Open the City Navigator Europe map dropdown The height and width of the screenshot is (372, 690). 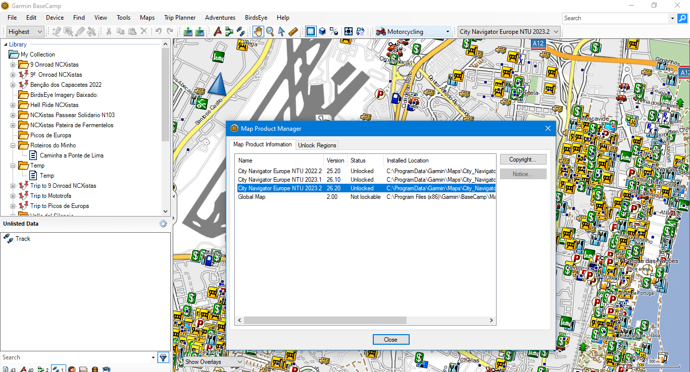pos(510,31)
